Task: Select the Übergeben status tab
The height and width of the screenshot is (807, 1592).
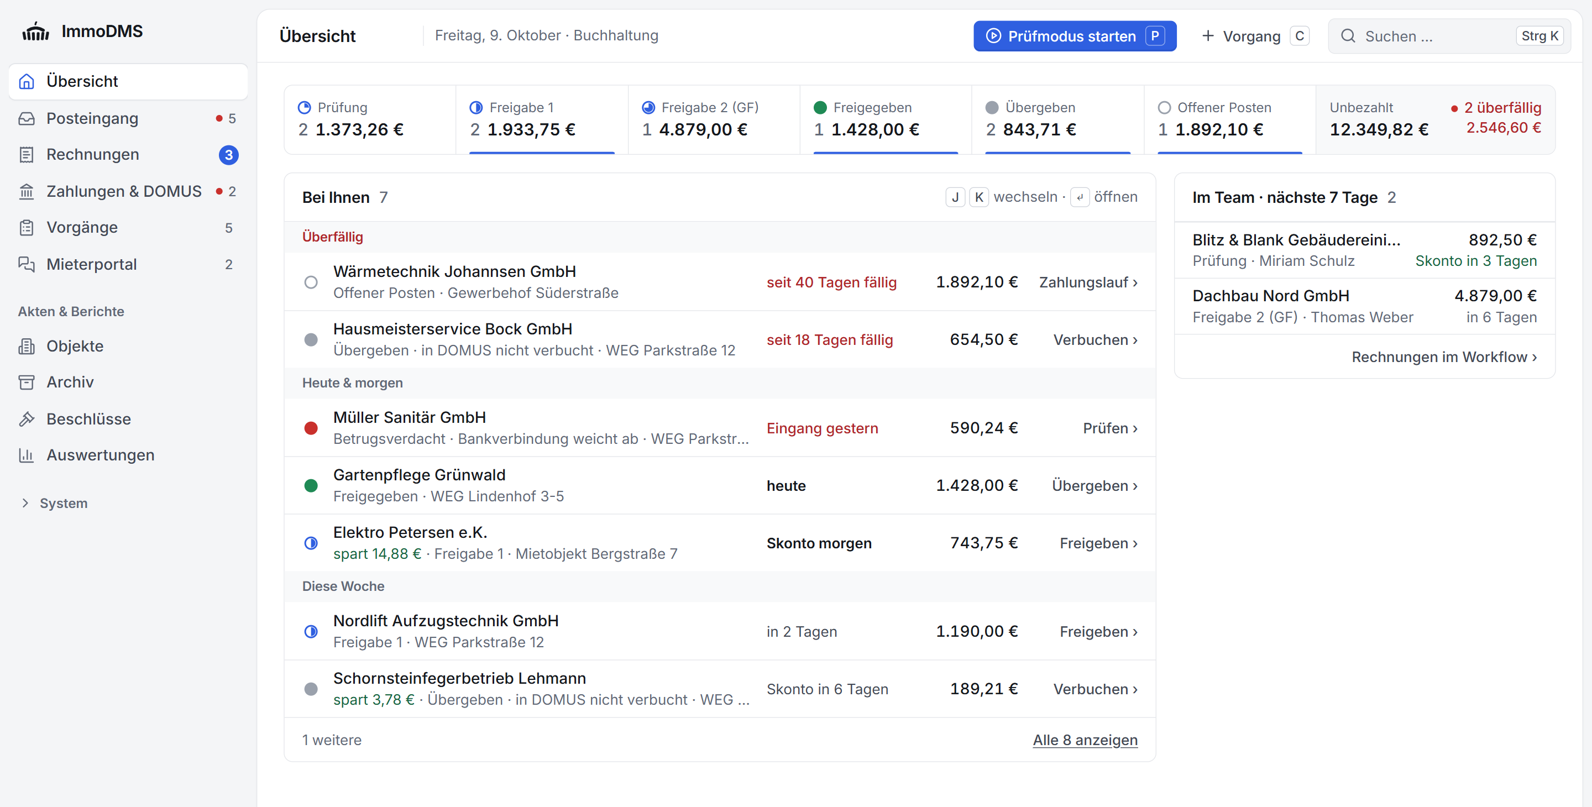Action: point(1057,120)
